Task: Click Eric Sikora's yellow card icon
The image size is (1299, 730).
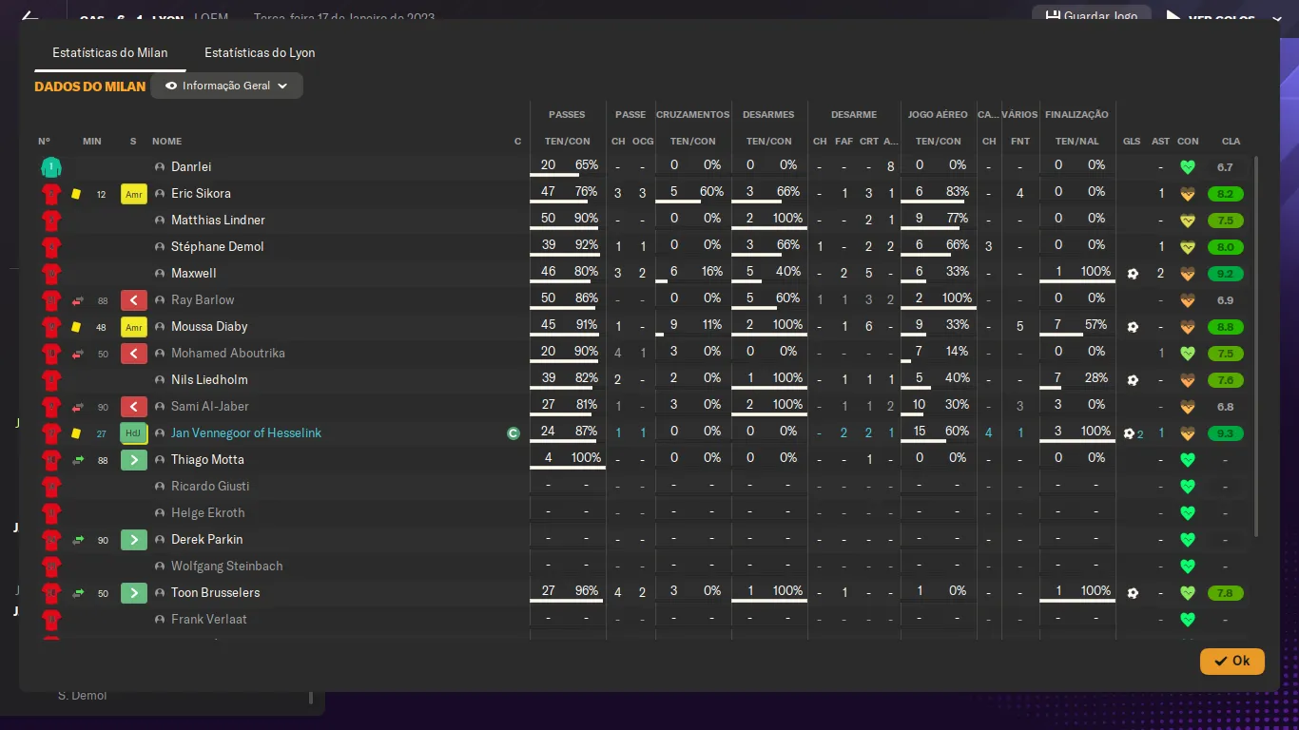Action: click(76, 194)
